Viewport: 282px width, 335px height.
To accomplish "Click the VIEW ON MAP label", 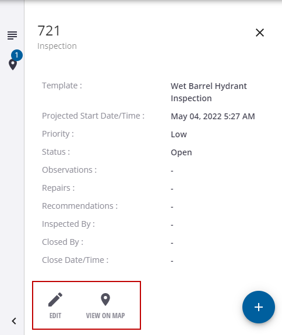I will [105, 316].
